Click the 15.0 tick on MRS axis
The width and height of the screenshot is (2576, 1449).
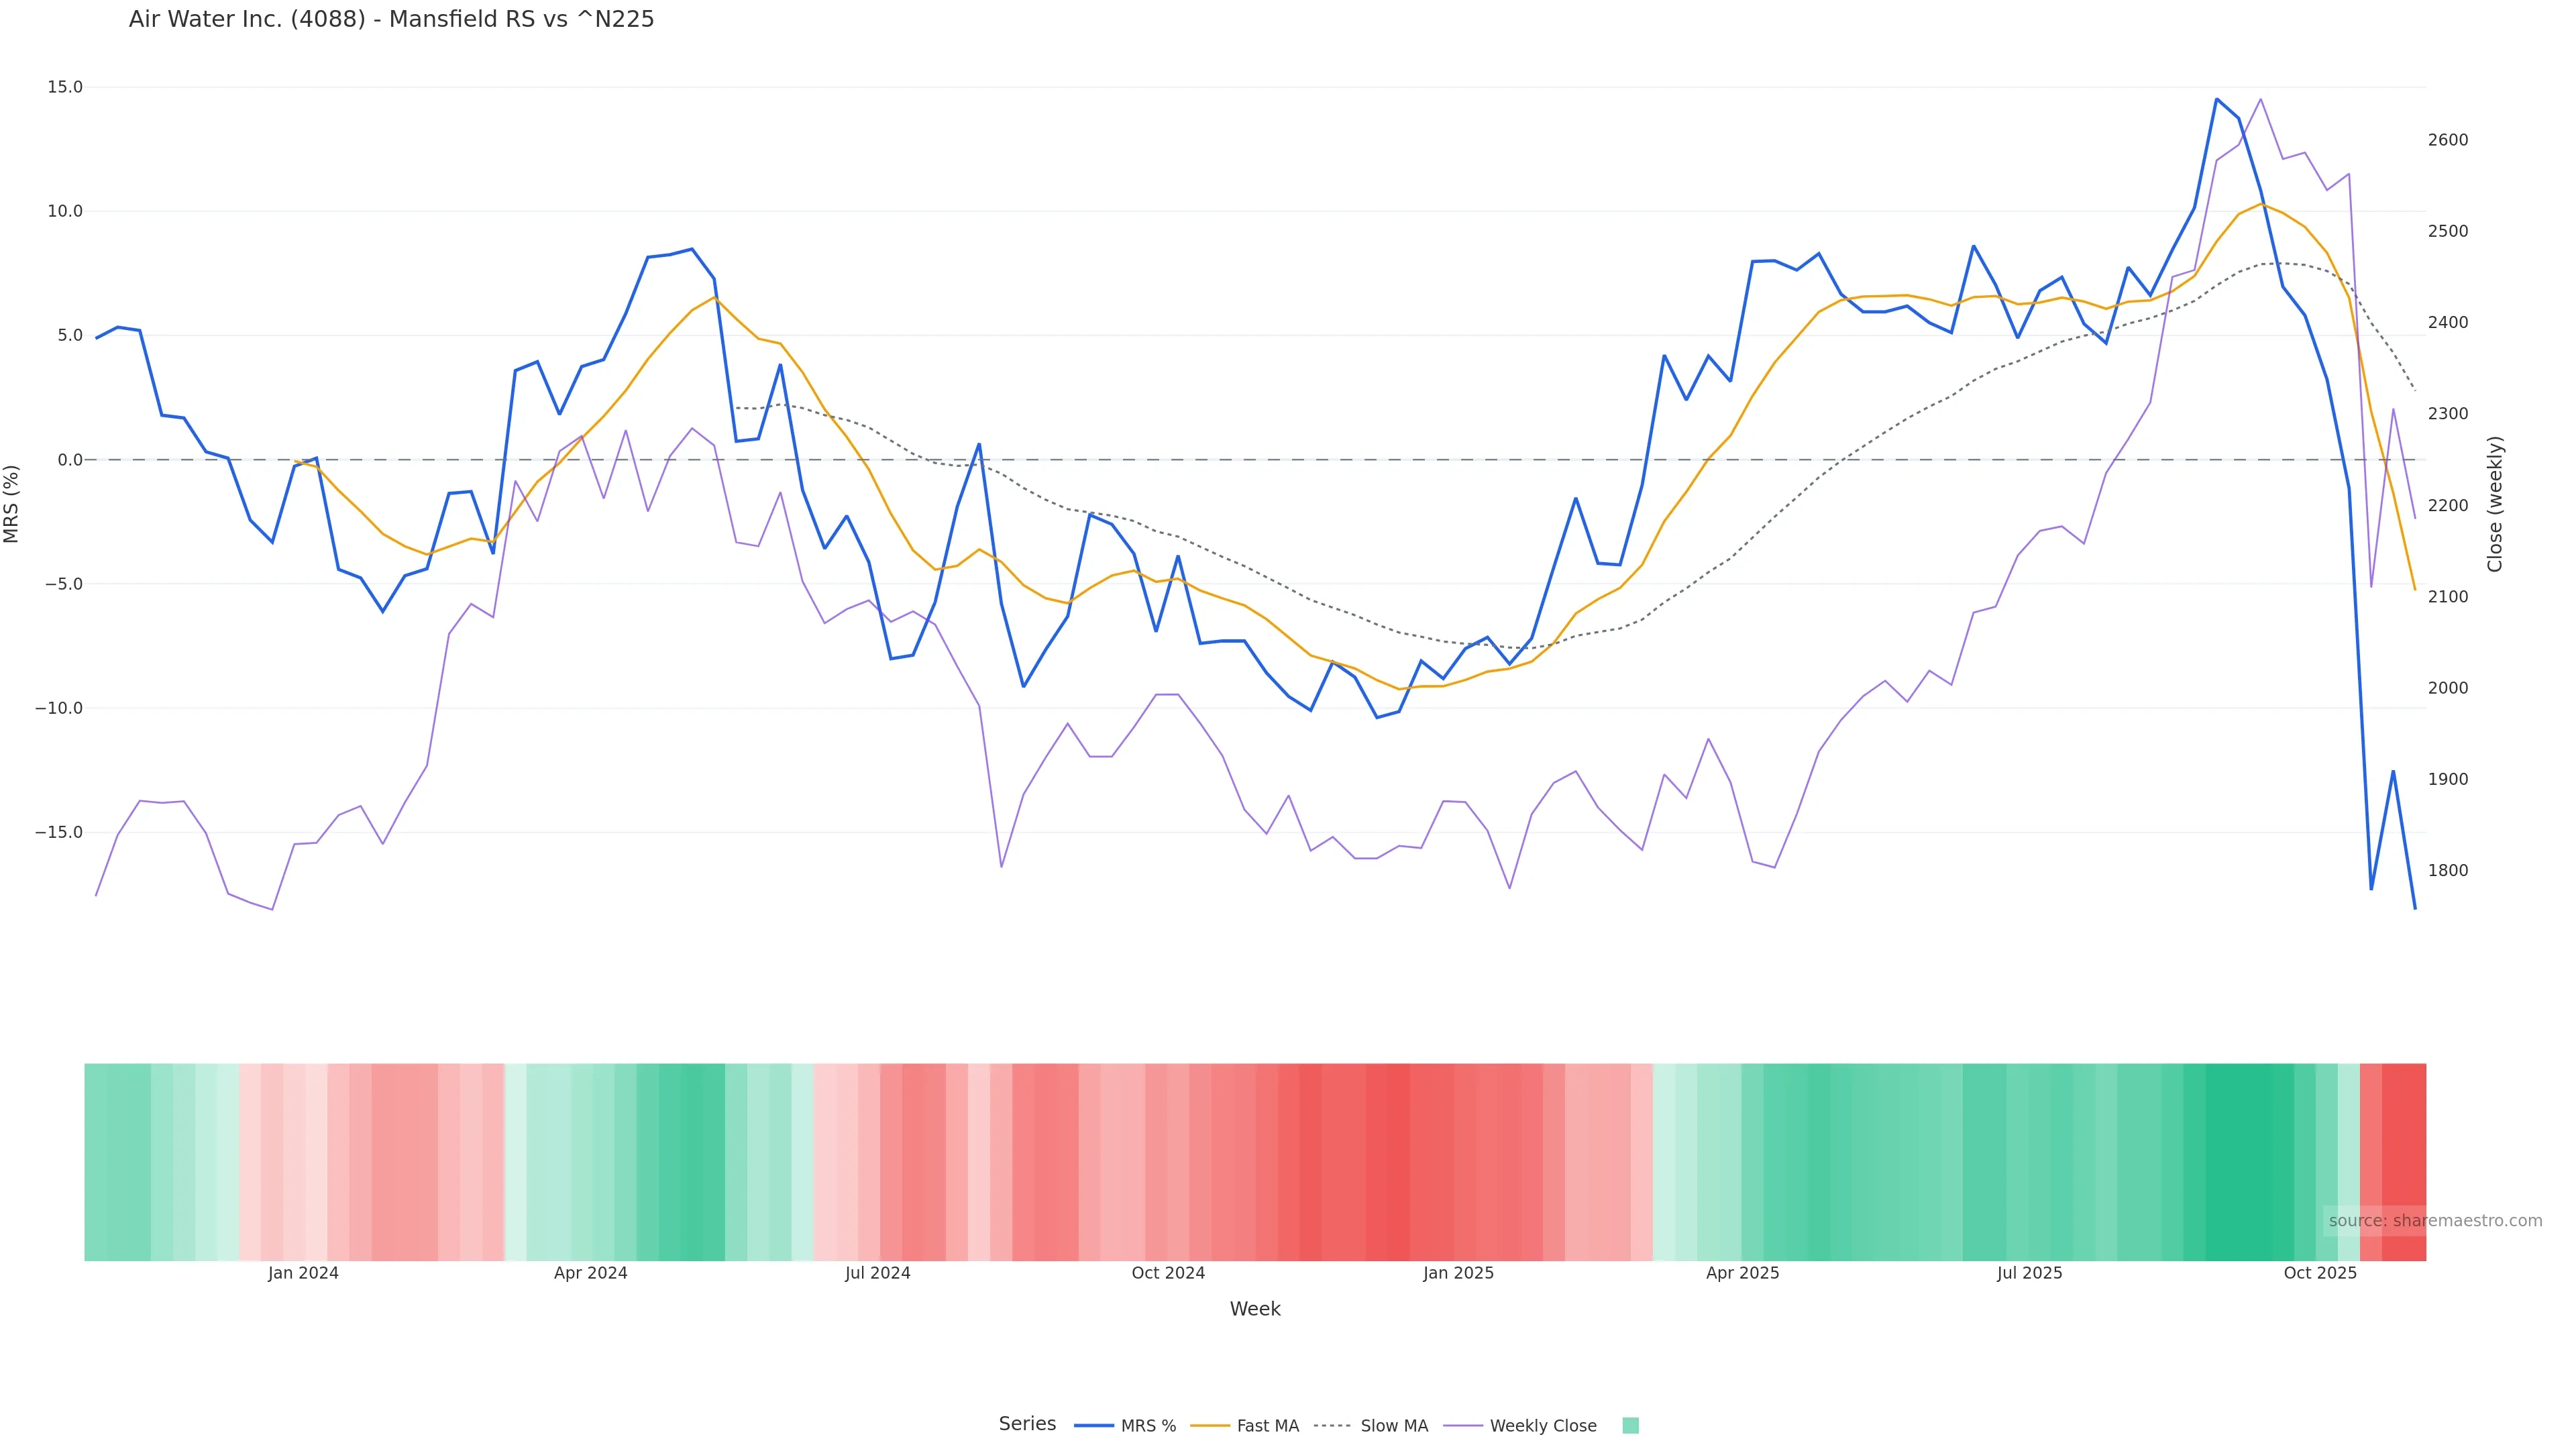coord(65,87)
